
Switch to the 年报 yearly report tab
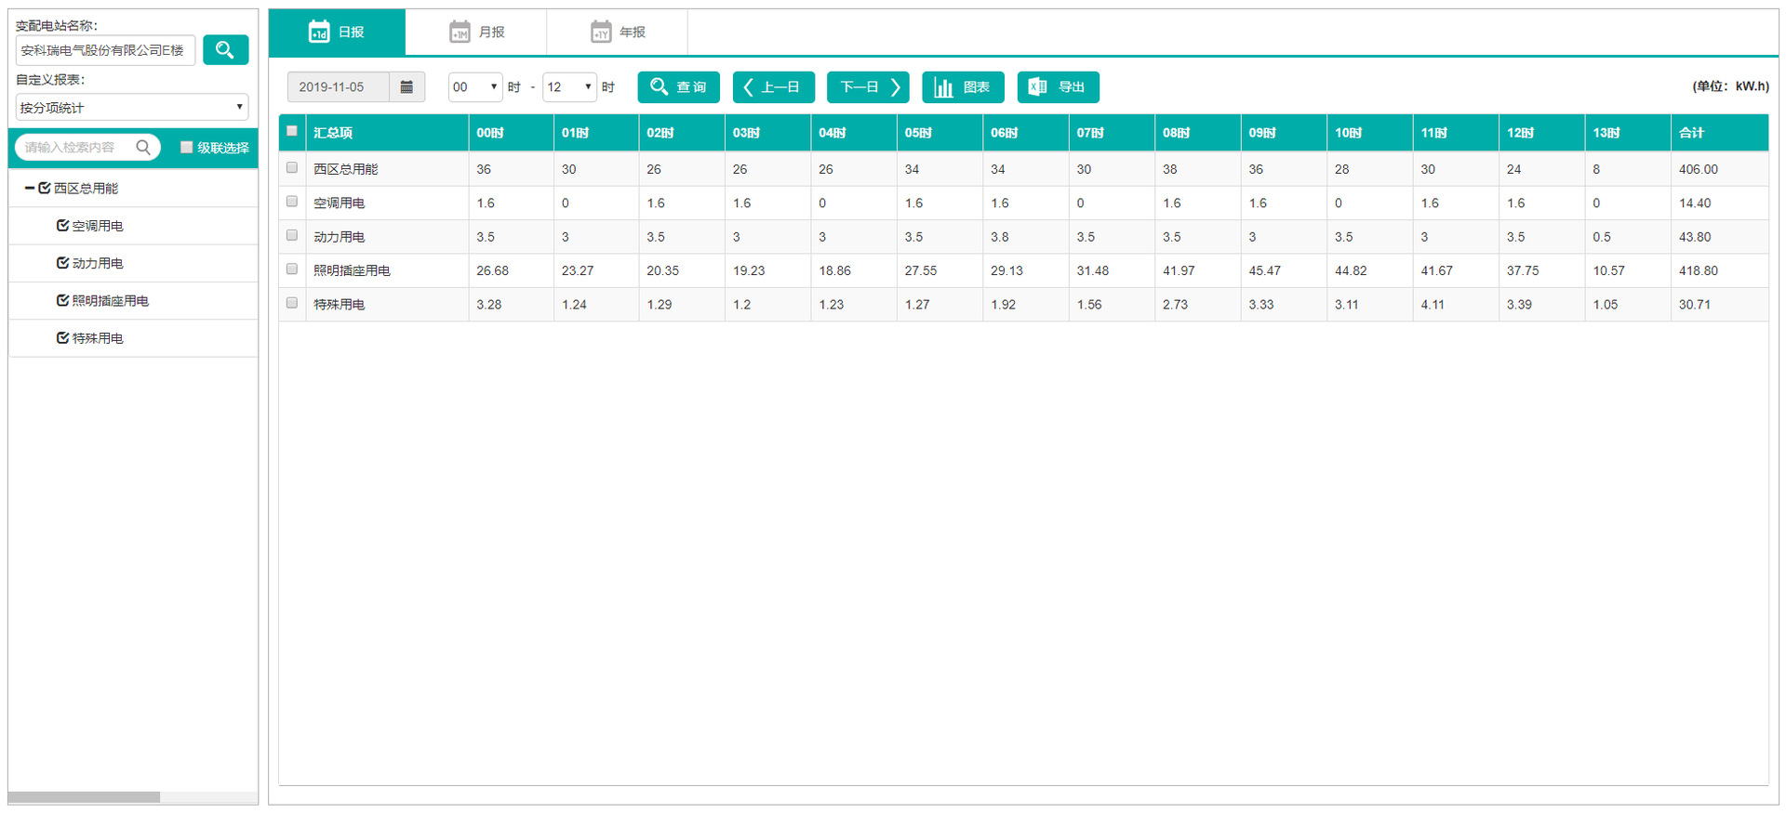point(618,33)
